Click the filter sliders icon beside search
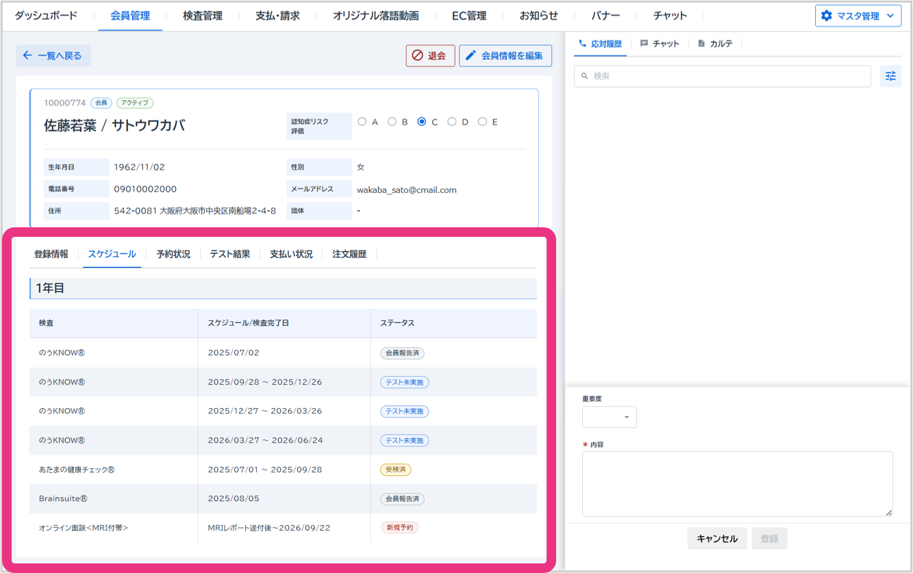The image size is (913, 573). click(890, 77)
